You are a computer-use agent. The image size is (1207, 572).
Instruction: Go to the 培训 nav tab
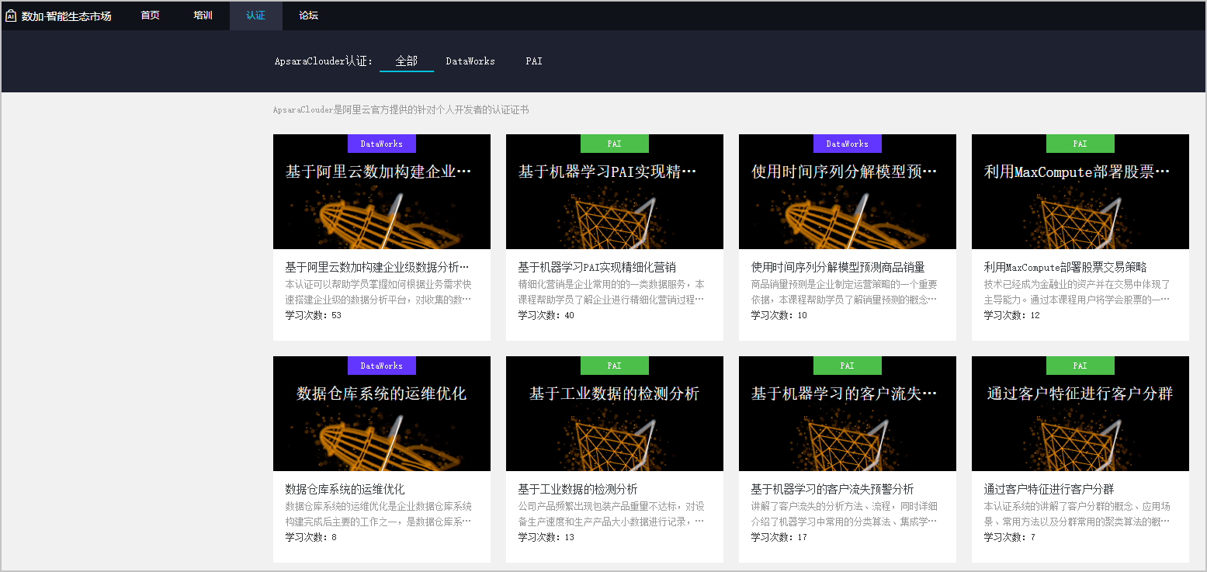click(x=203, y=16)
